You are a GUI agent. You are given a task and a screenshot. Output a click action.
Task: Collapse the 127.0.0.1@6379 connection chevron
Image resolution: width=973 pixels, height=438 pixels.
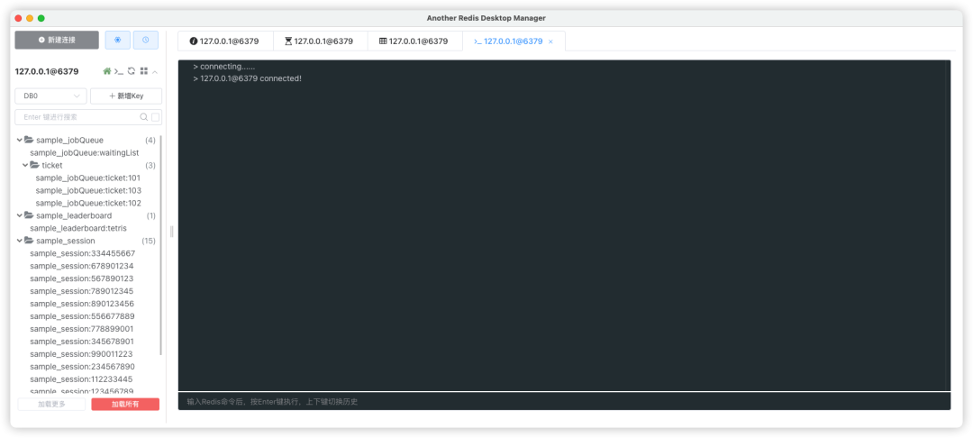click(x=155, y=72)
